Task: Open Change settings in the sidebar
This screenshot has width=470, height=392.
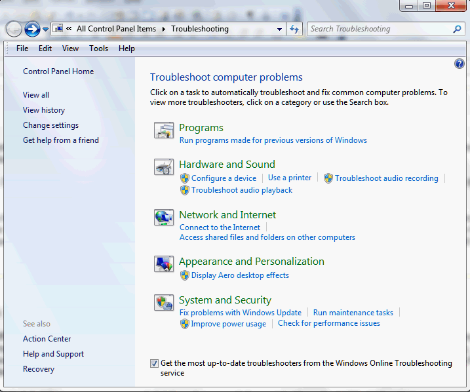Action: (x=50, y=125)
